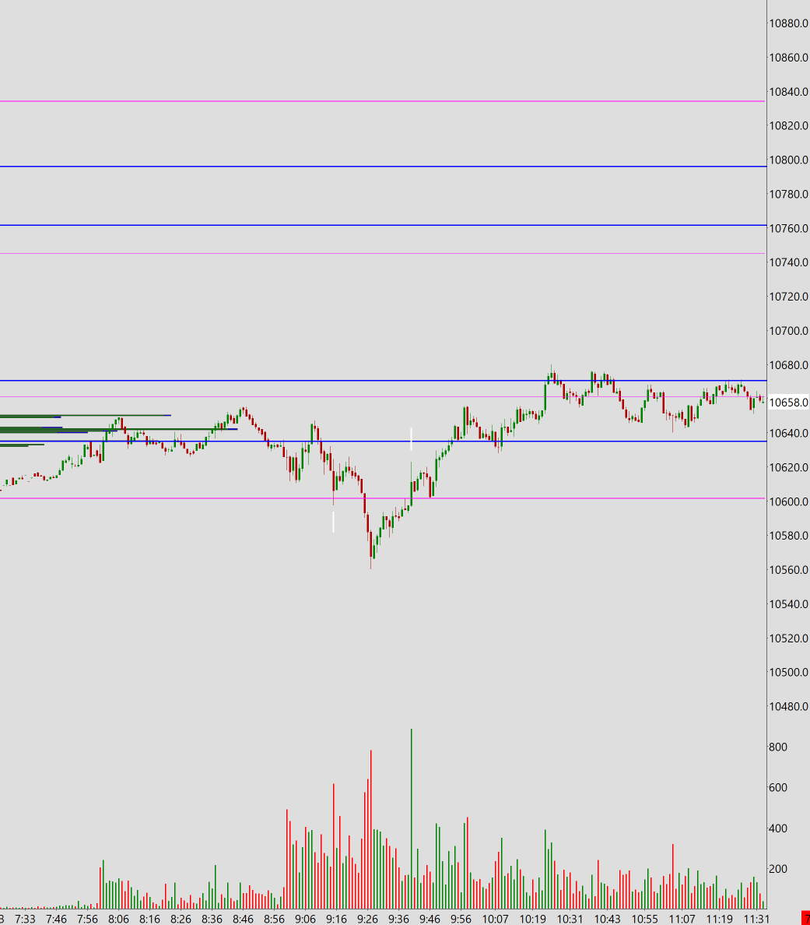The width and height of the screenshot is (810, 925).
Task: Select the 600 volume axis label
Action: (778, 787)
